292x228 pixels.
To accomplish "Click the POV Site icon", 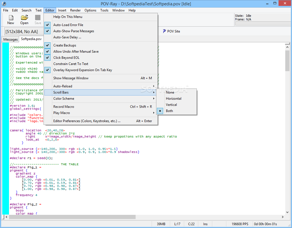I will pos(164,31).
